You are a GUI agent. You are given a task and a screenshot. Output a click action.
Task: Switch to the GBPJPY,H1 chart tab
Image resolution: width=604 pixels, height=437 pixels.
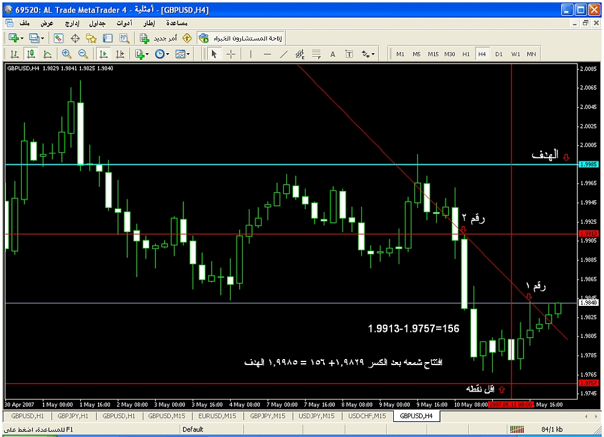[73, 416]
